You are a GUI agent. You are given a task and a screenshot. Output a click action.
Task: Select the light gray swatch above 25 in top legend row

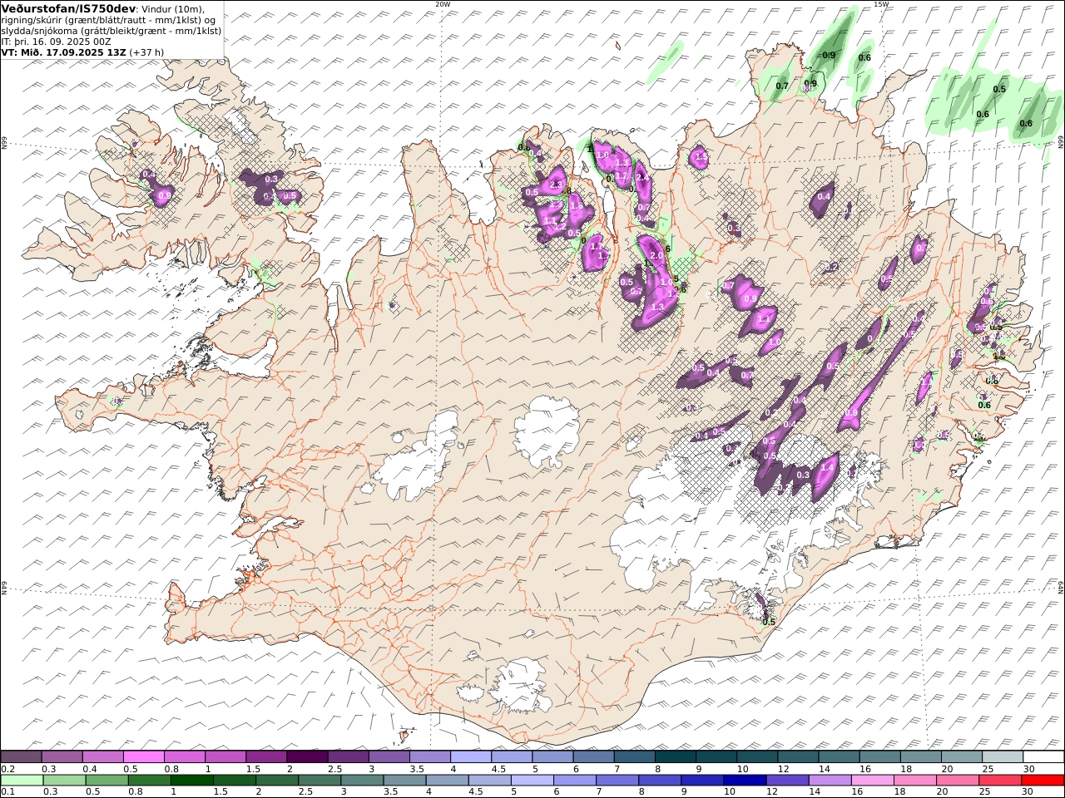1003,757
